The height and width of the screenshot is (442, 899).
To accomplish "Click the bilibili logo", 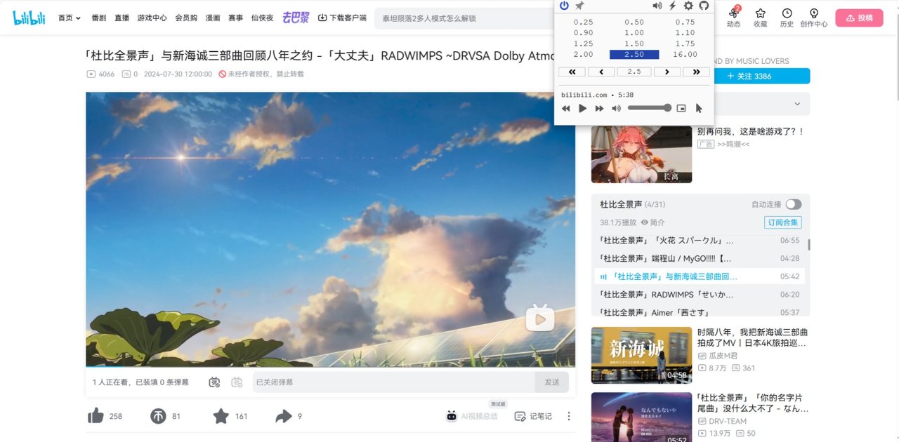I will 29,18.
